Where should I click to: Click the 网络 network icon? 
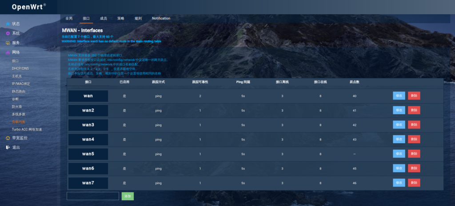pyautogui.click(x=8, y=52)
